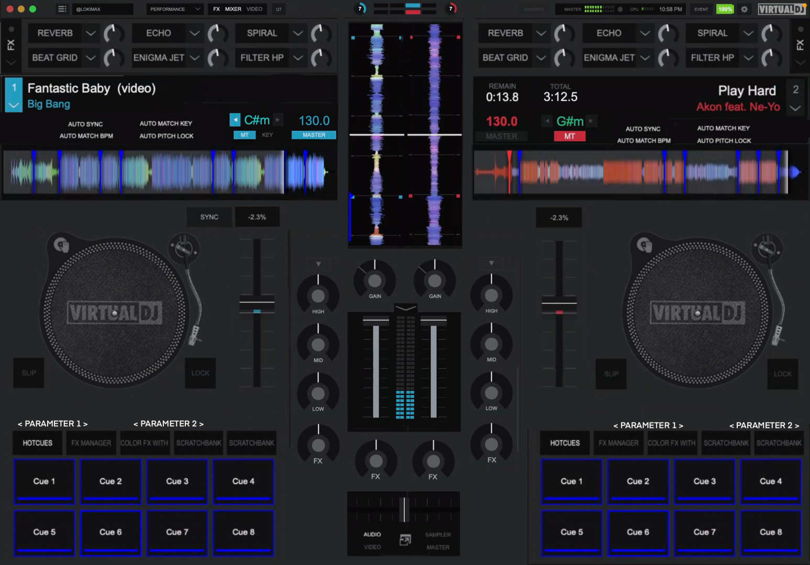Screen dimensions: 810x565
Task: Open left deck REVERB effect dropdown
Action: [x=91, y=33]
